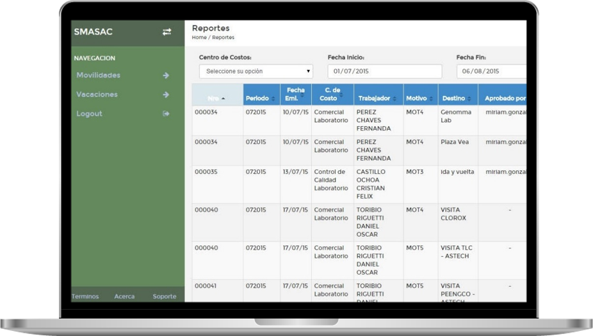
Task: Click the sign-out icon beside Logout
Action: point(166,114)
